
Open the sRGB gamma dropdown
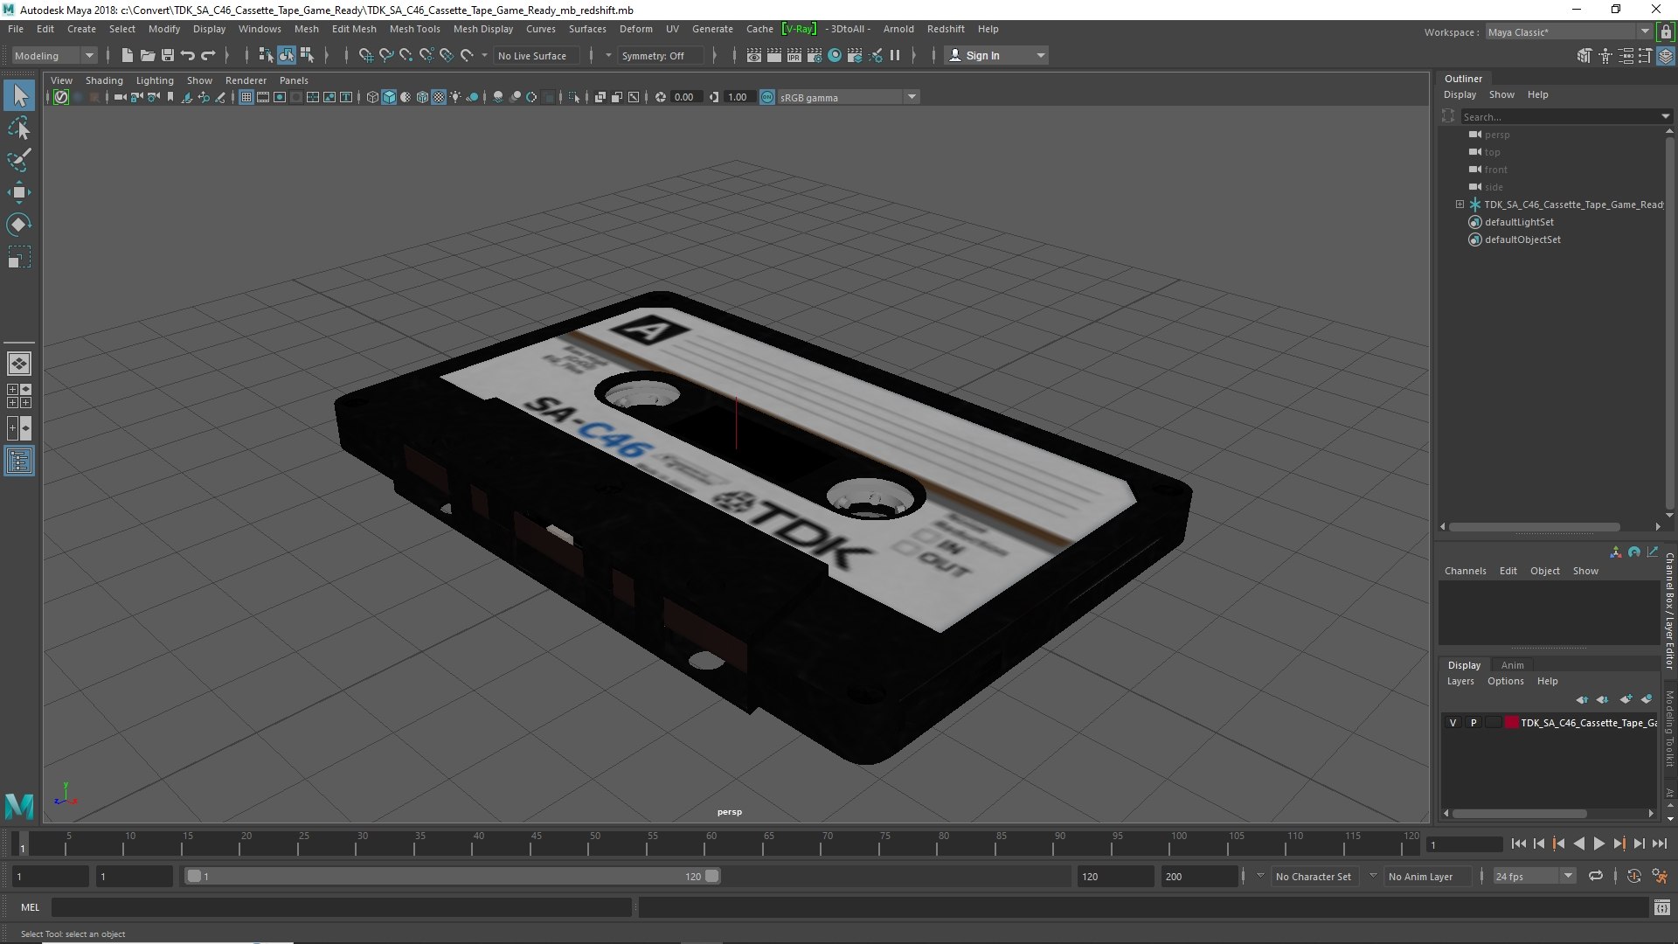(912, 97)
